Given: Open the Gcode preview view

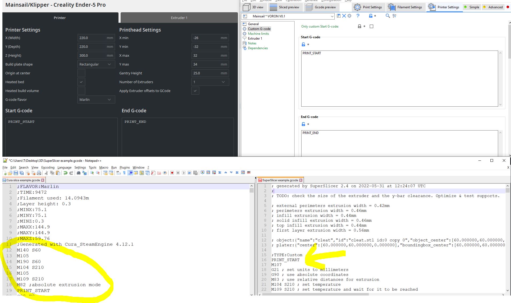Looking at the screenshot, I should 321,7.
